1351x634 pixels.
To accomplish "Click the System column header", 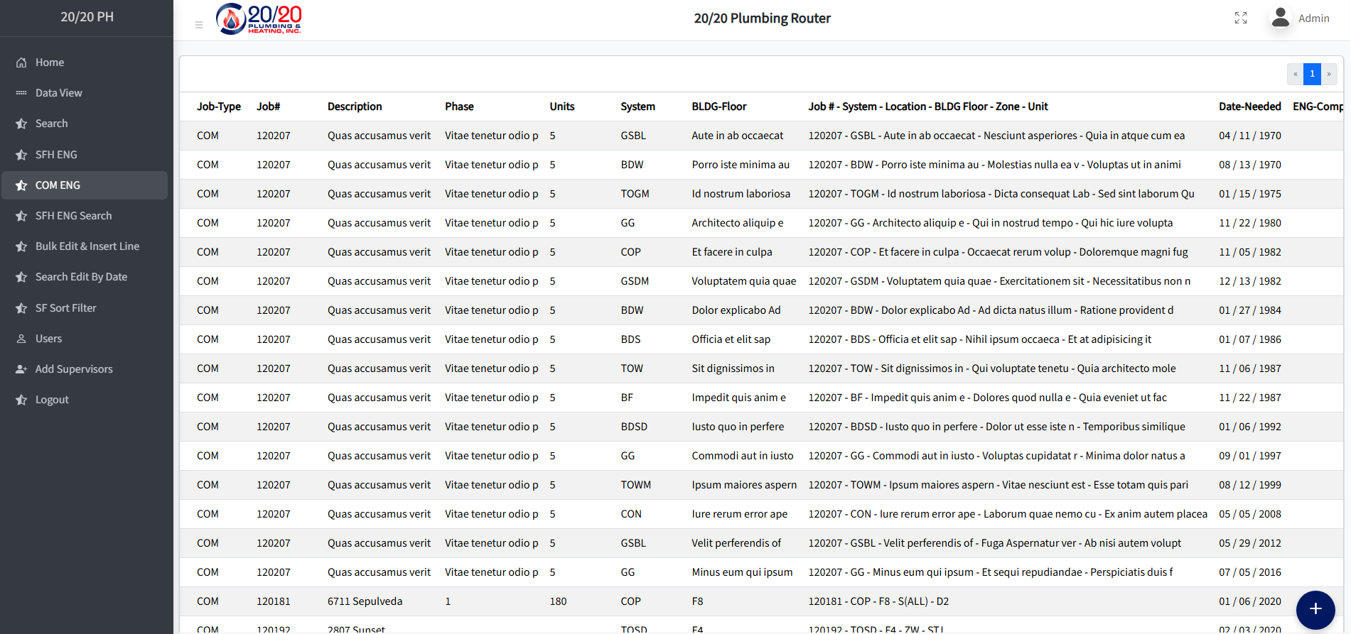I will pyautogui.click(x=637, y=106).
